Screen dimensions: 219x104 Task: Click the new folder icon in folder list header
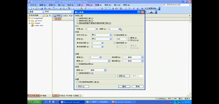coord(46,16)
